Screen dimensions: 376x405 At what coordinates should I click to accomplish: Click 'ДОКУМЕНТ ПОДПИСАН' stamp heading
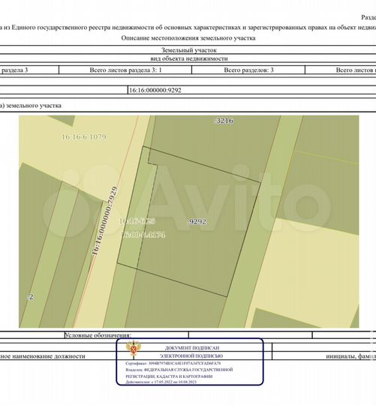pyautogui.click(x=192, y=348)
